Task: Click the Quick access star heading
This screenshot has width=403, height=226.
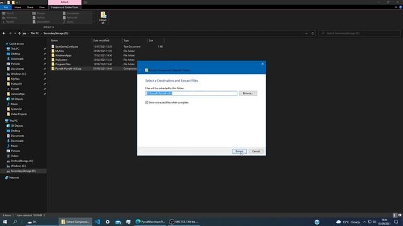Action: pos(16,44)
